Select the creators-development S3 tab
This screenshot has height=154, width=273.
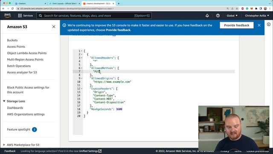coord(99,3)
